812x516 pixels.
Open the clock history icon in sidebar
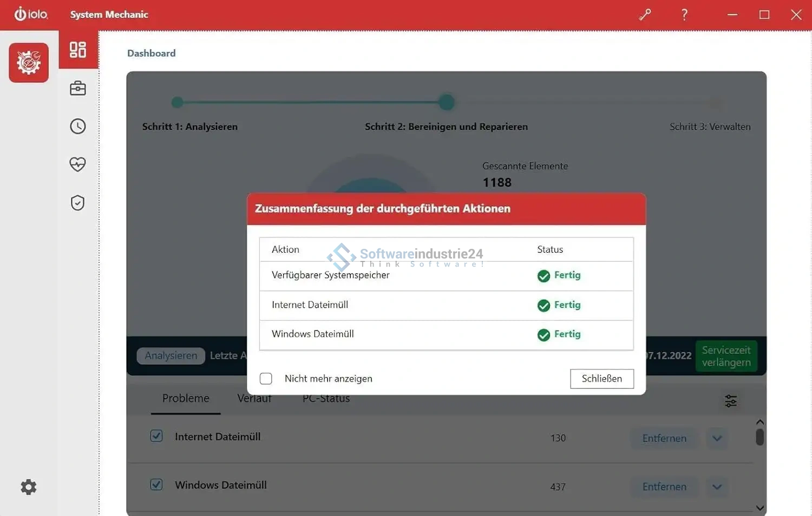78,127
